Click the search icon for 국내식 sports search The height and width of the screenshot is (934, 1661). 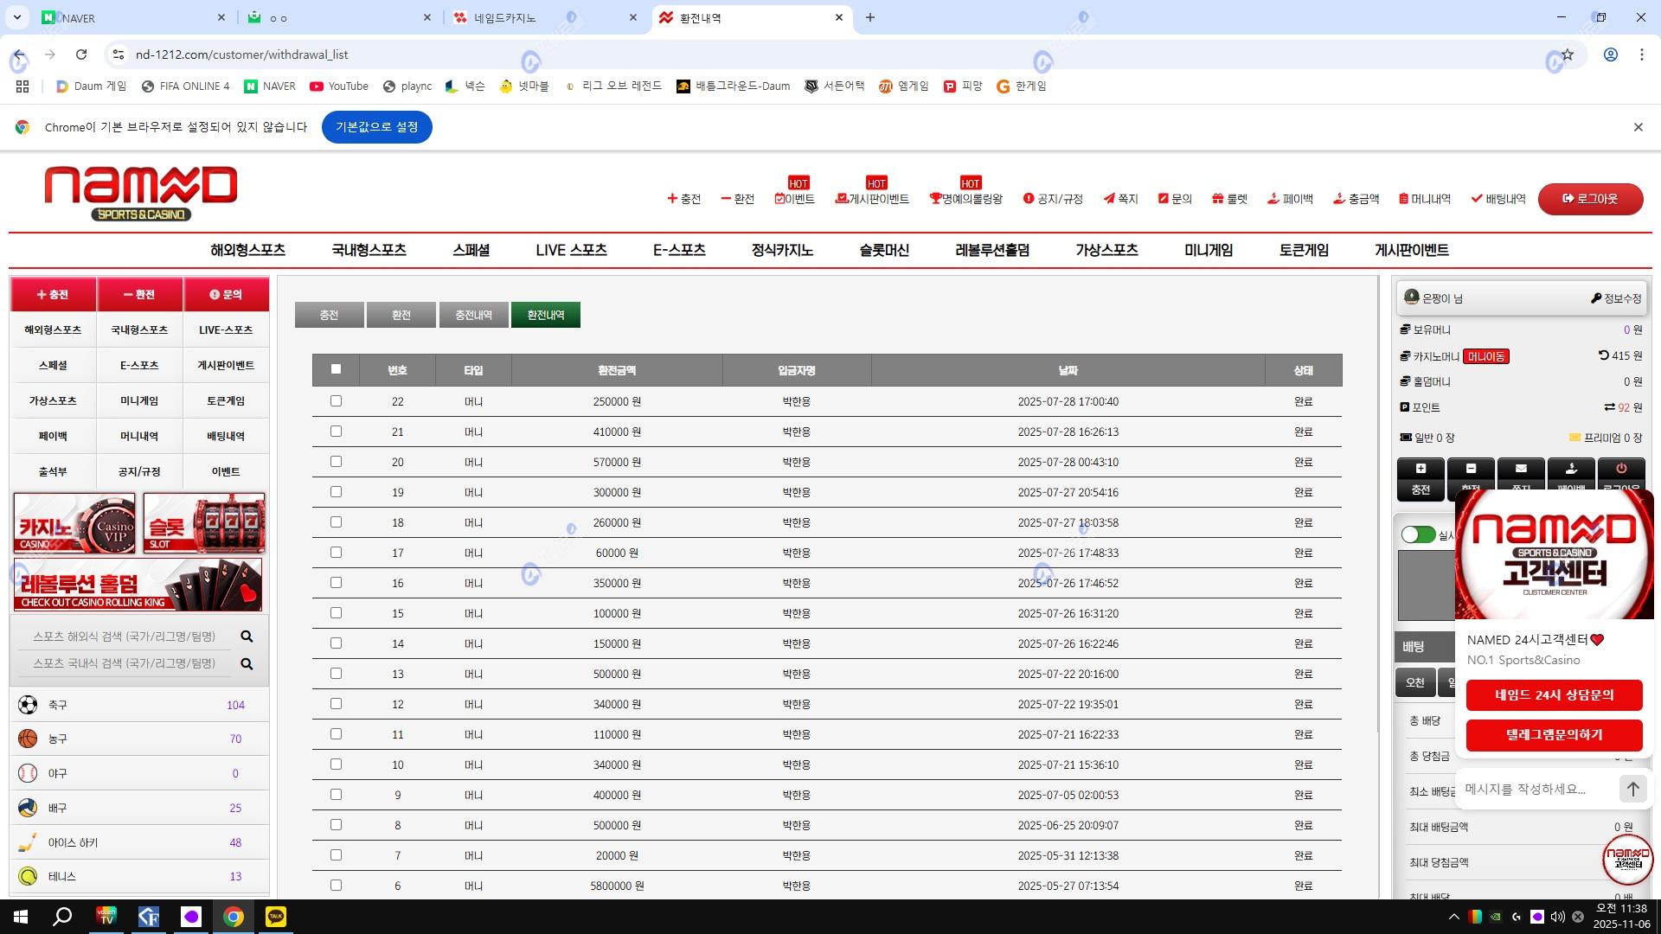coord(247,664)
